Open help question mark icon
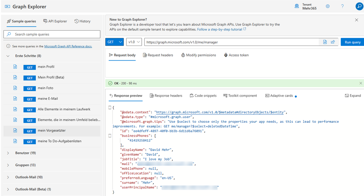 (343, 6)
